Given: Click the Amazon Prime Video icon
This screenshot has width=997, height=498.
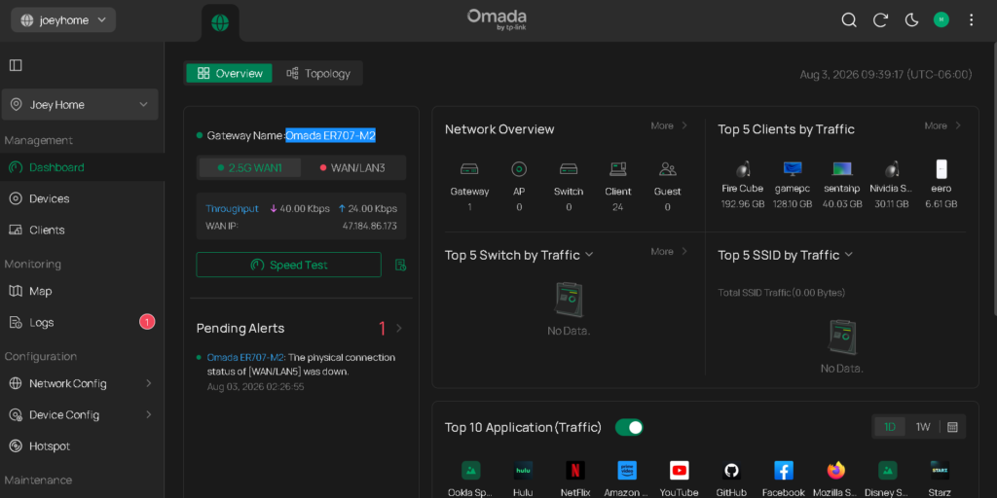Looking at the screenshot, I should [627, 471].
